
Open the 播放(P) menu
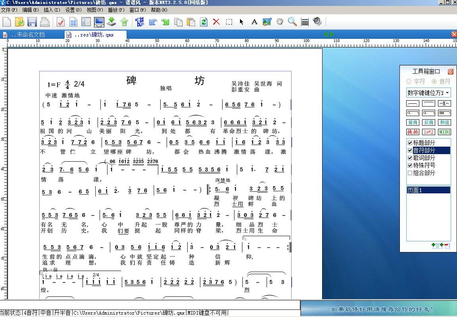[x=116, y=10]
